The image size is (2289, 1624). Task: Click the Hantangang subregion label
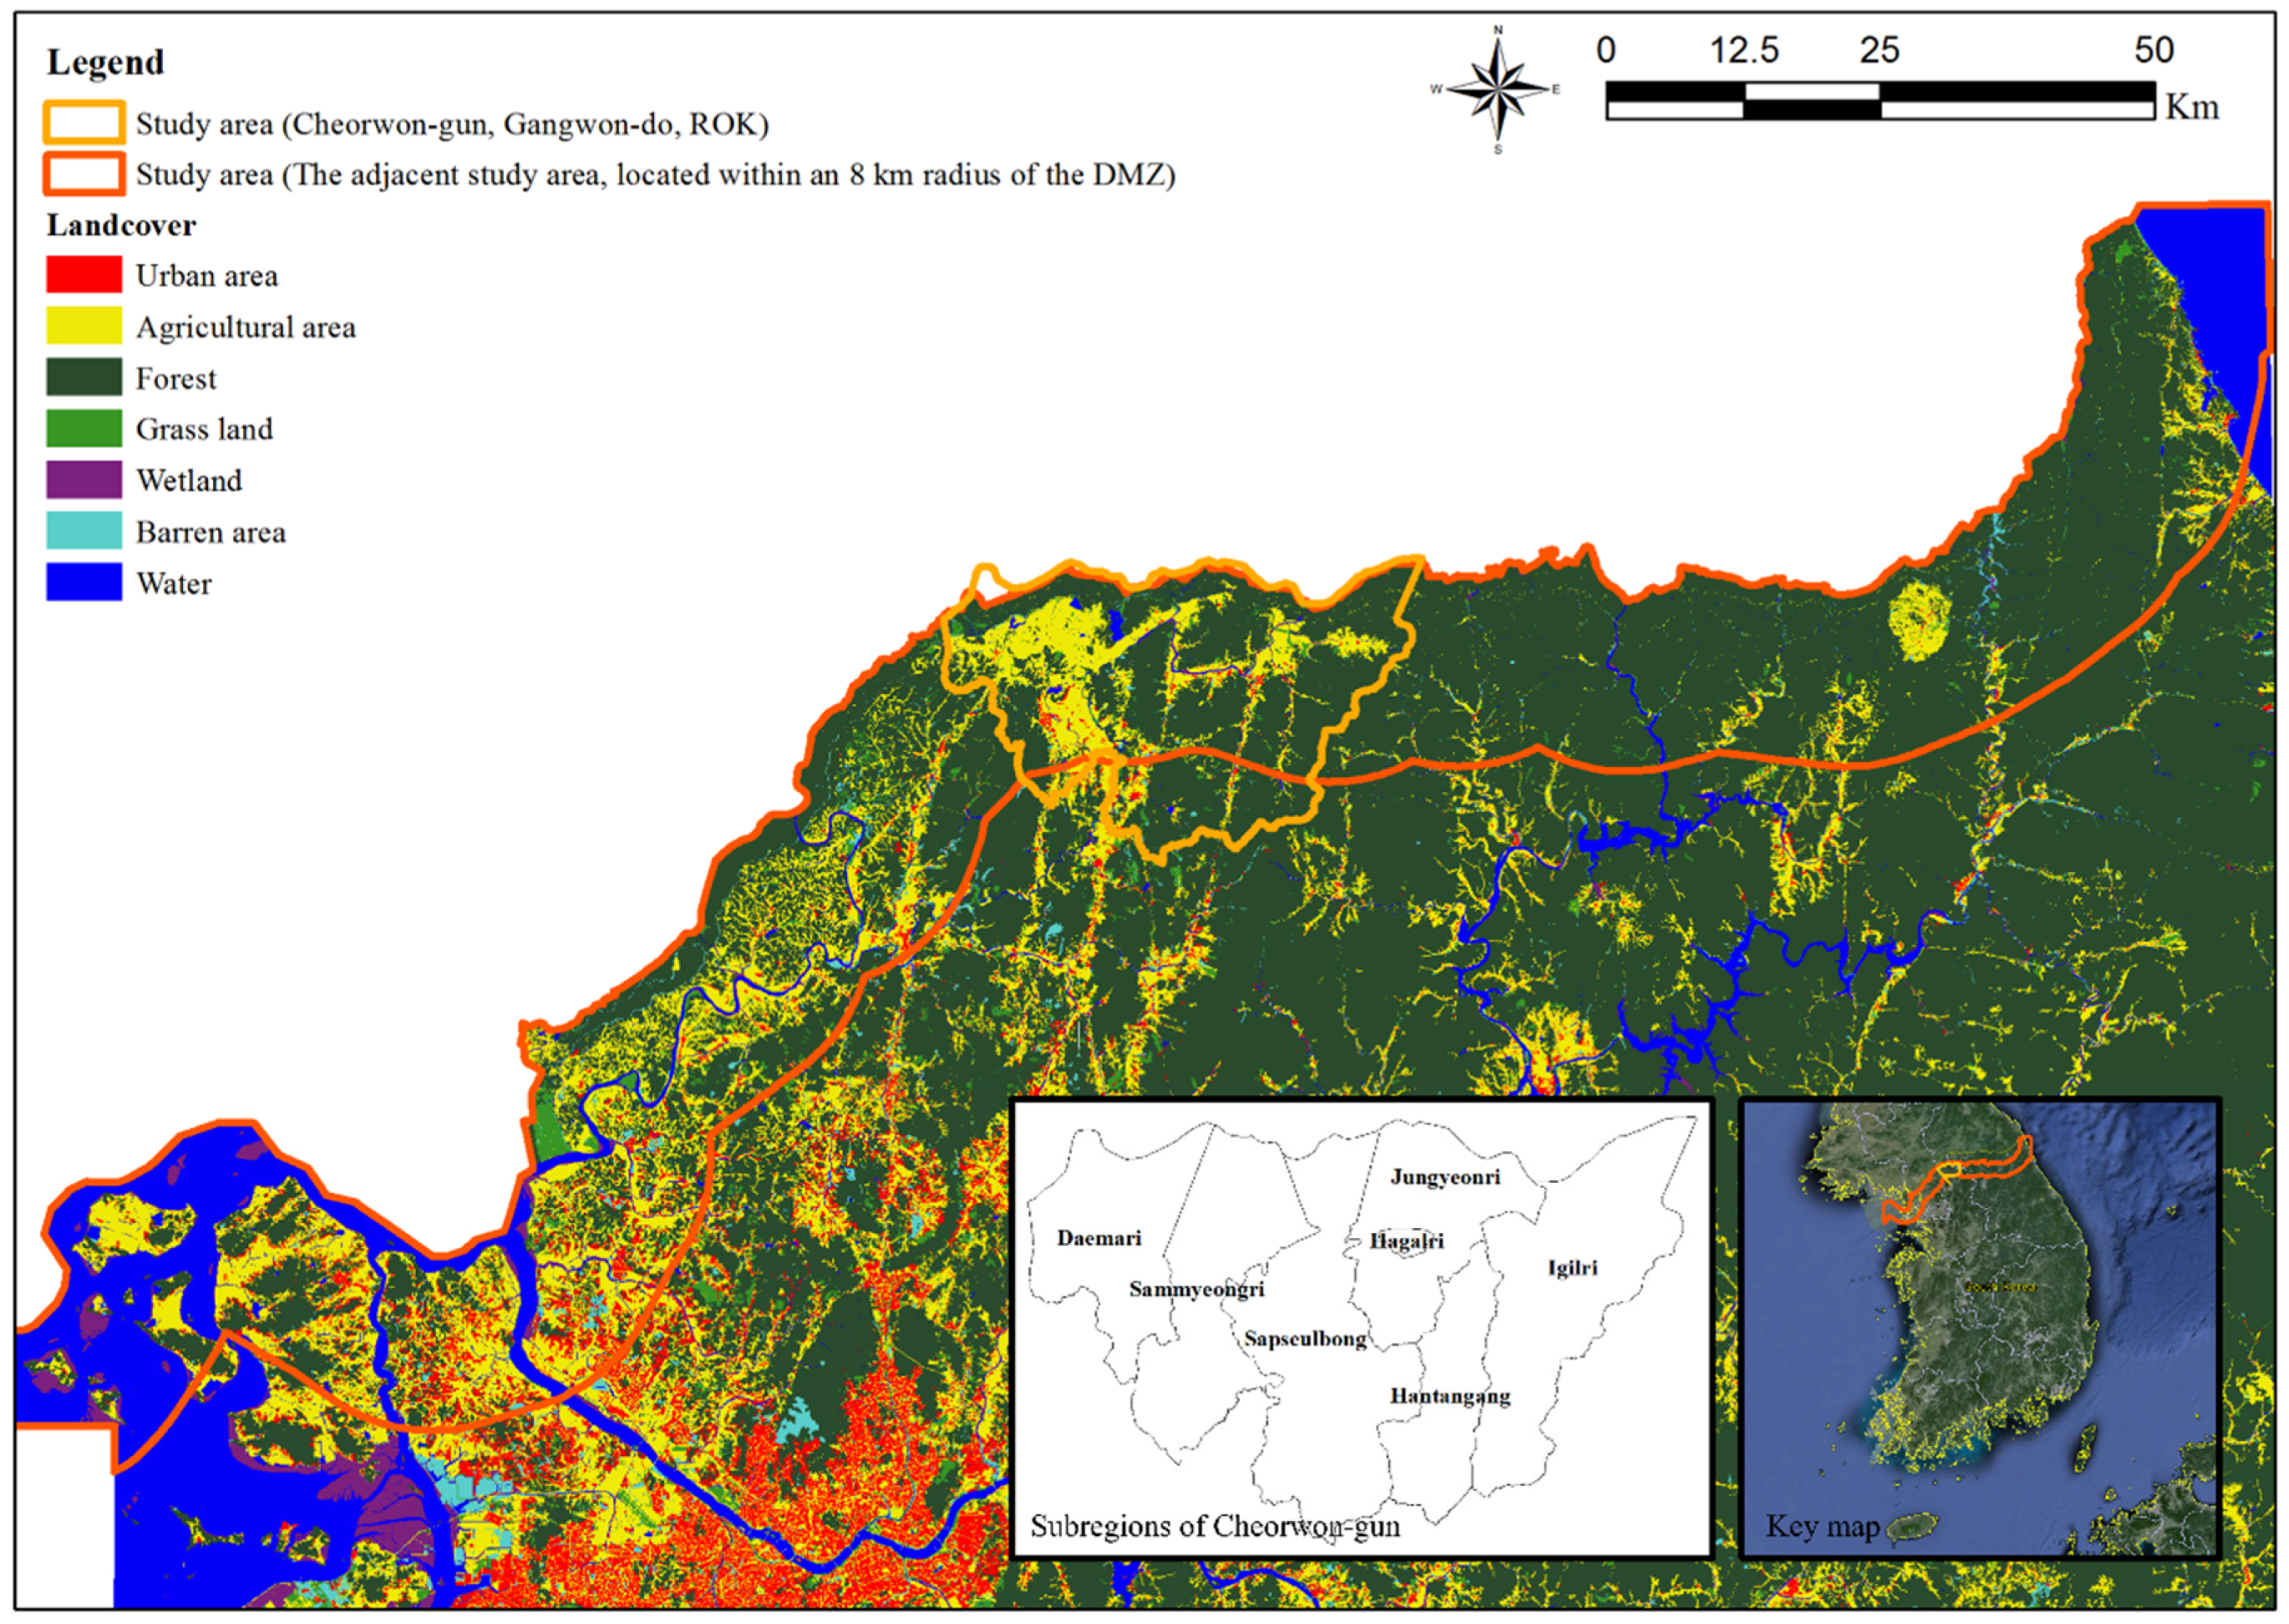click(x=1450, y=1396)
